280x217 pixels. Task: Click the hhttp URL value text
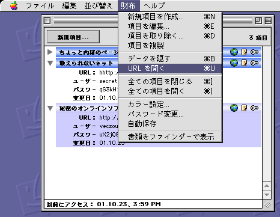click(x=109, y=73)
